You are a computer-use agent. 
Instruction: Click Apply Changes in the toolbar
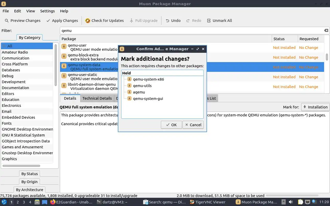point(62,21)
